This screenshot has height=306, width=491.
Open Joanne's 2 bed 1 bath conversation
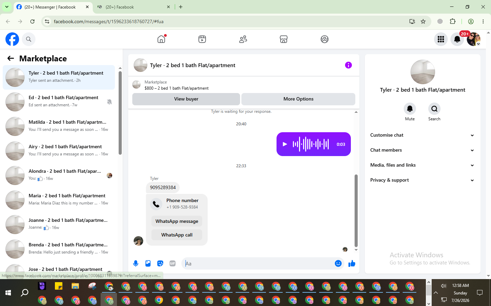click(59, 225)
